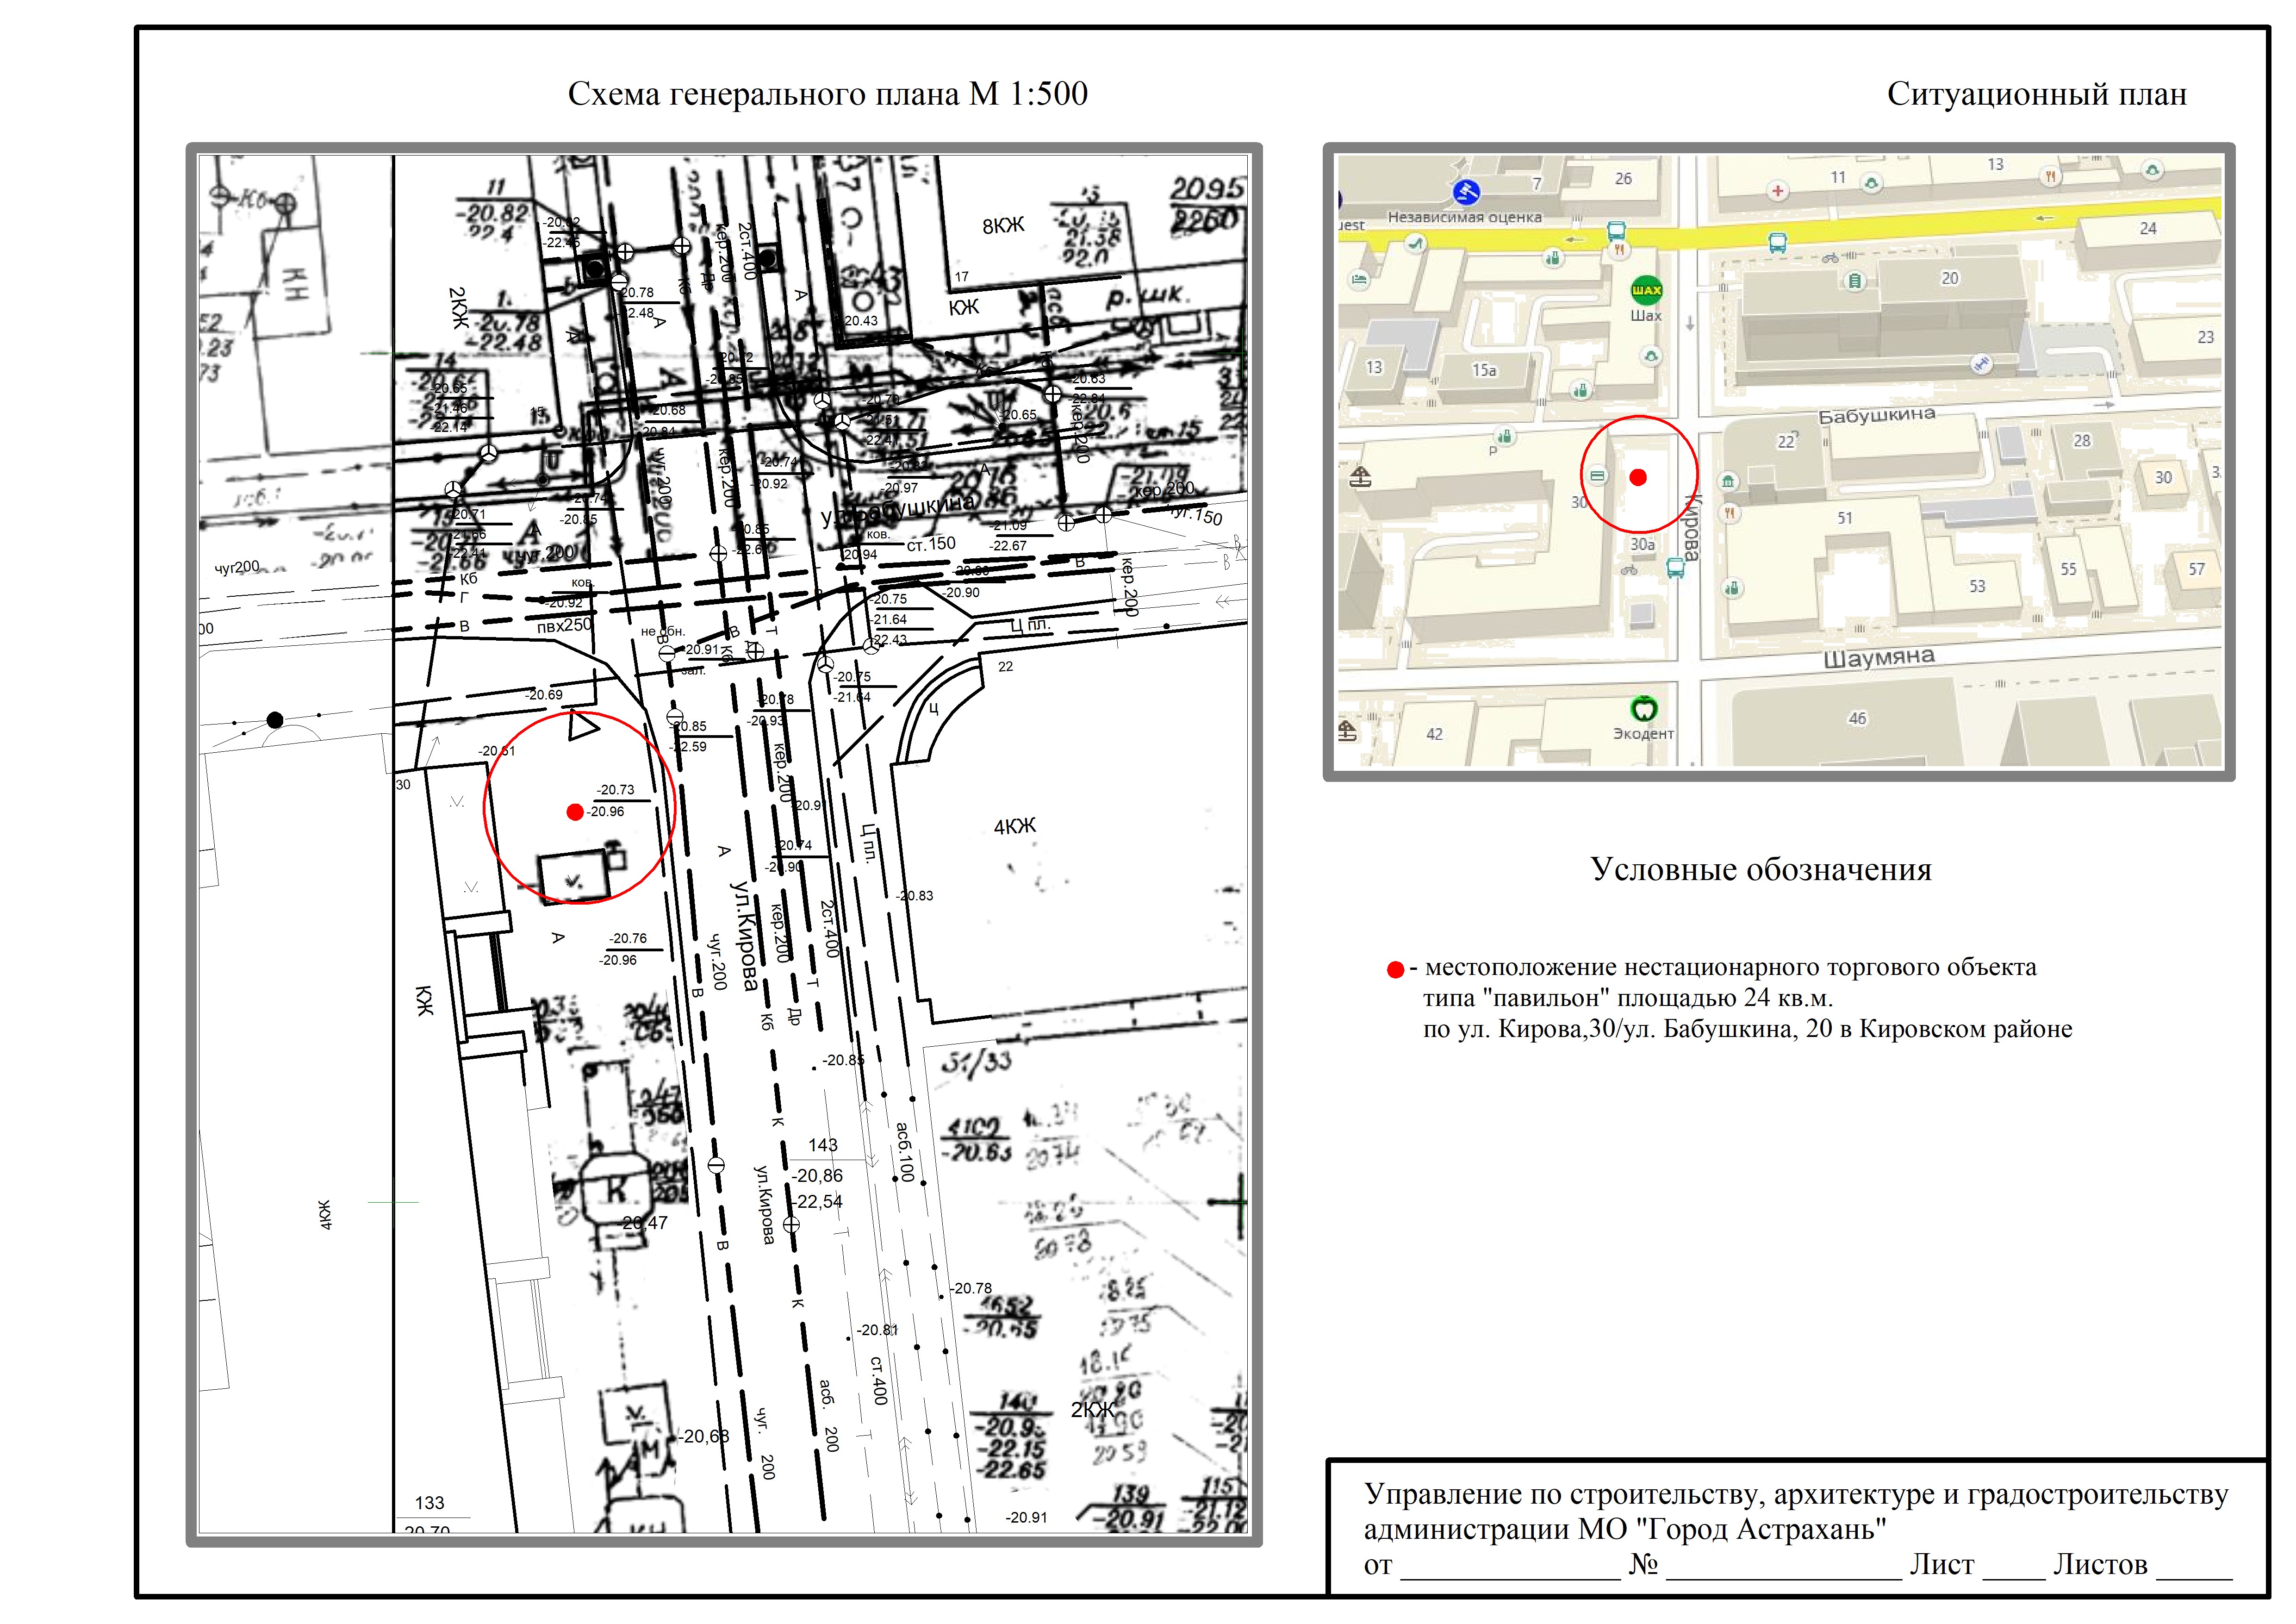
Task: Click the red dot on the situational map
Action: (x=1638, y=477)
